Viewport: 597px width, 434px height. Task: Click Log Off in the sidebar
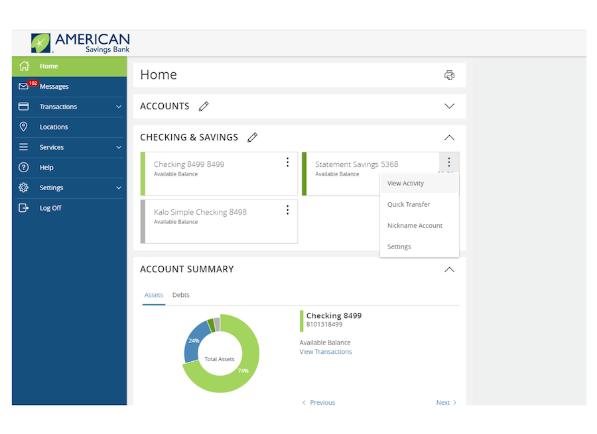click(69, 208)
